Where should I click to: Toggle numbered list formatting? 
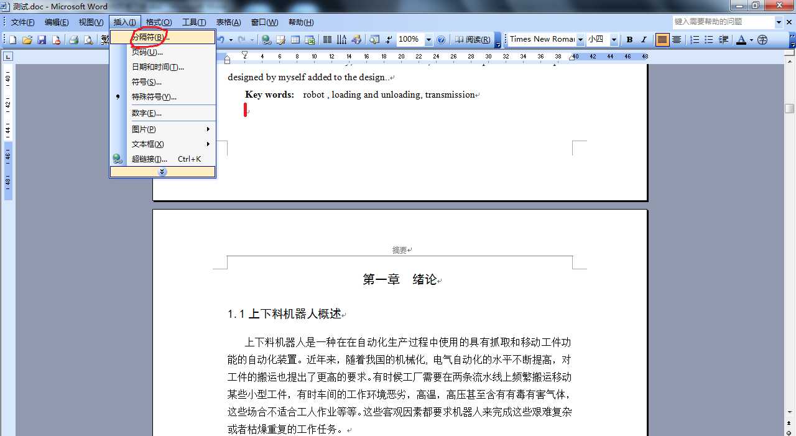coord(695,40)
